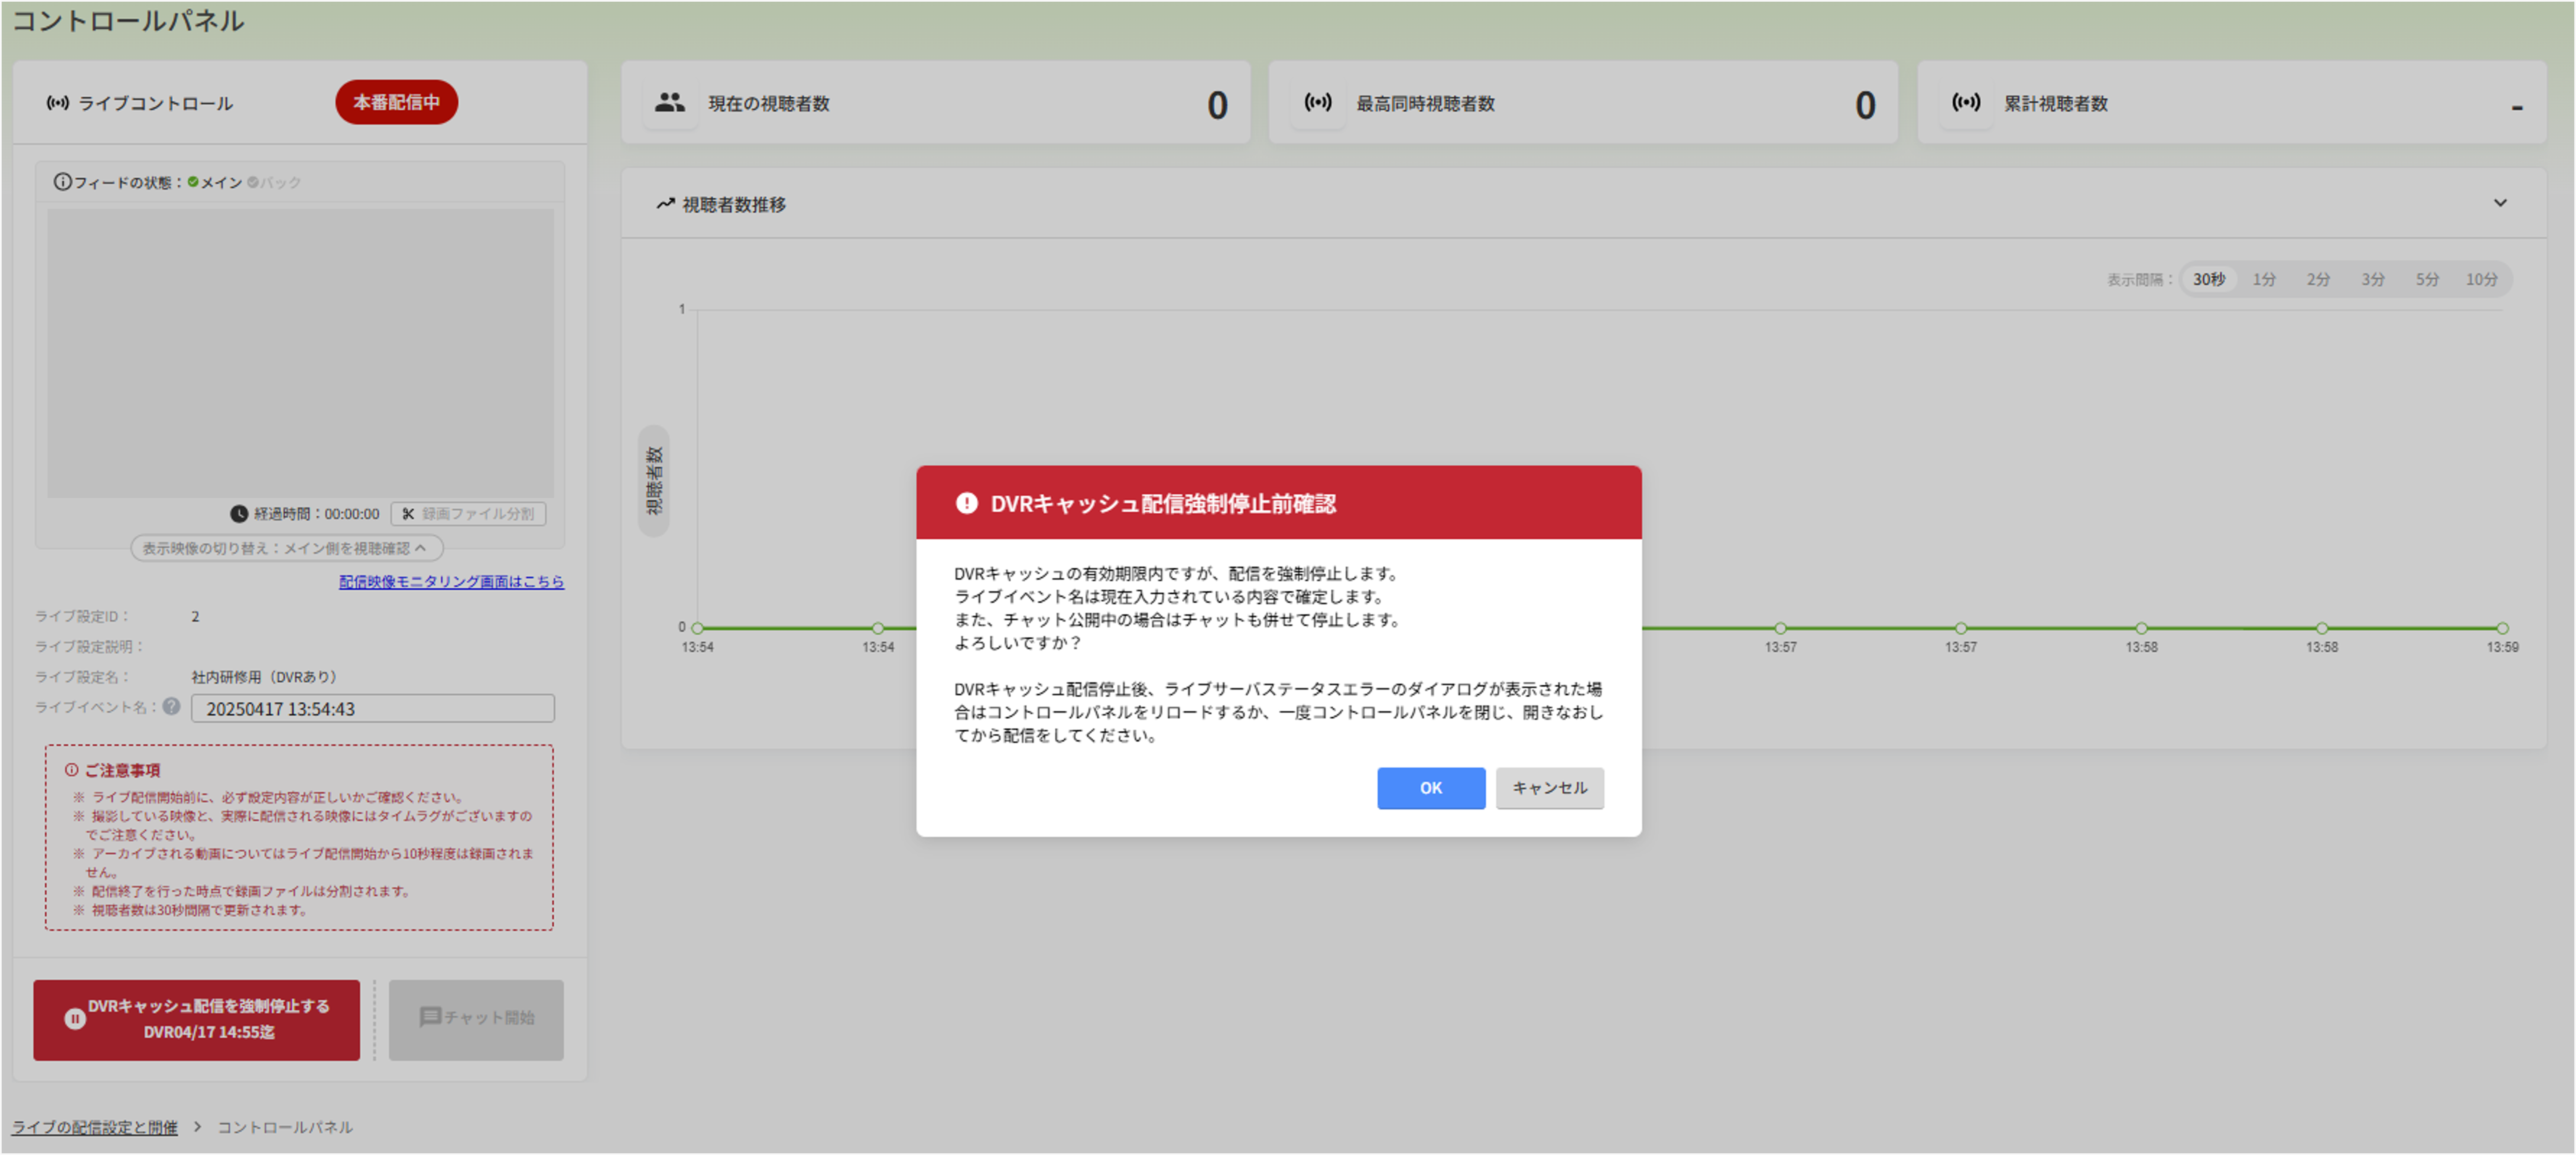The height and width of the screenshot is (1155, 2576).
Task: Click the people icon beside 現在の視聴者数
Action: coord(670,102)
